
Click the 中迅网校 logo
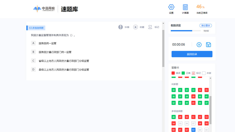(x=45, y=9)
